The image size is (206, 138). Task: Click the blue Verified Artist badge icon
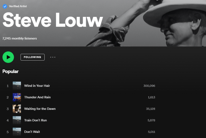pyautogui.click(x=5, y=6)
